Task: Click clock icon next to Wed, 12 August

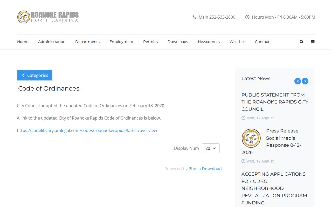Action: [x=243, y=161]
